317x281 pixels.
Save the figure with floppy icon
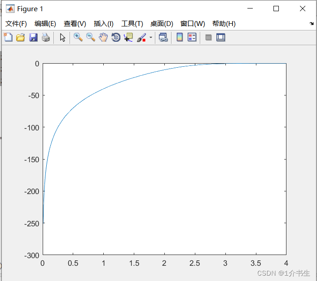pos(33,37)
